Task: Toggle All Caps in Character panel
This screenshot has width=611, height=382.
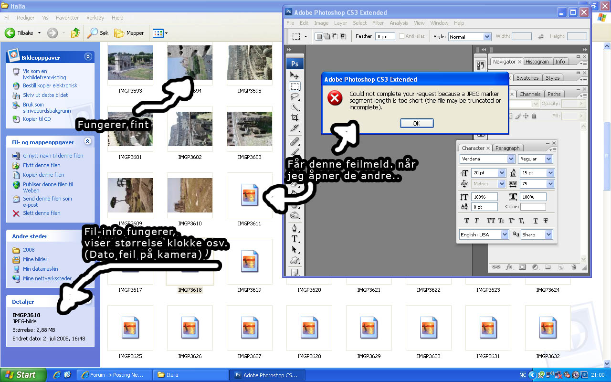Action: point(490,221)
